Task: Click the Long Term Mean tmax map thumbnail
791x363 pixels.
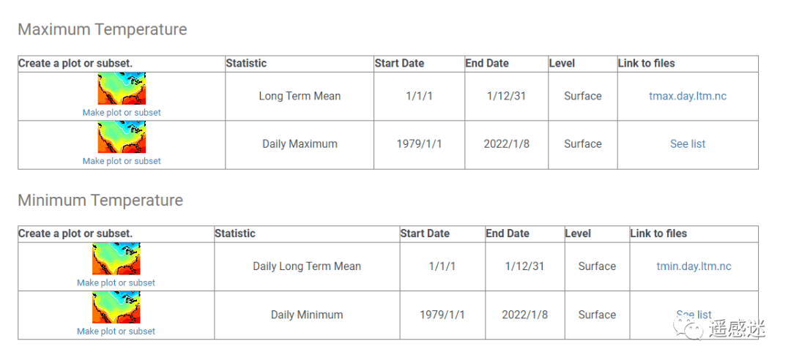Action: click(x=122, y=89)
